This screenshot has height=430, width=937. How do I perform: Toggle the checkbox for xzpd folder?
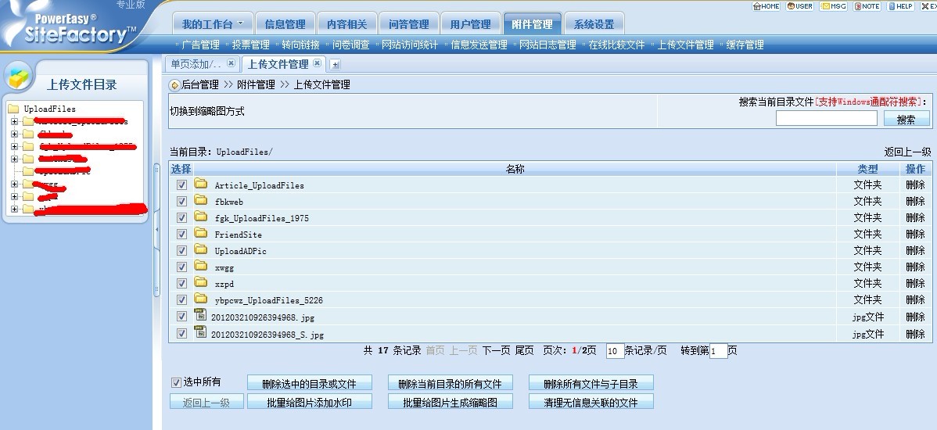coord(181,283)
